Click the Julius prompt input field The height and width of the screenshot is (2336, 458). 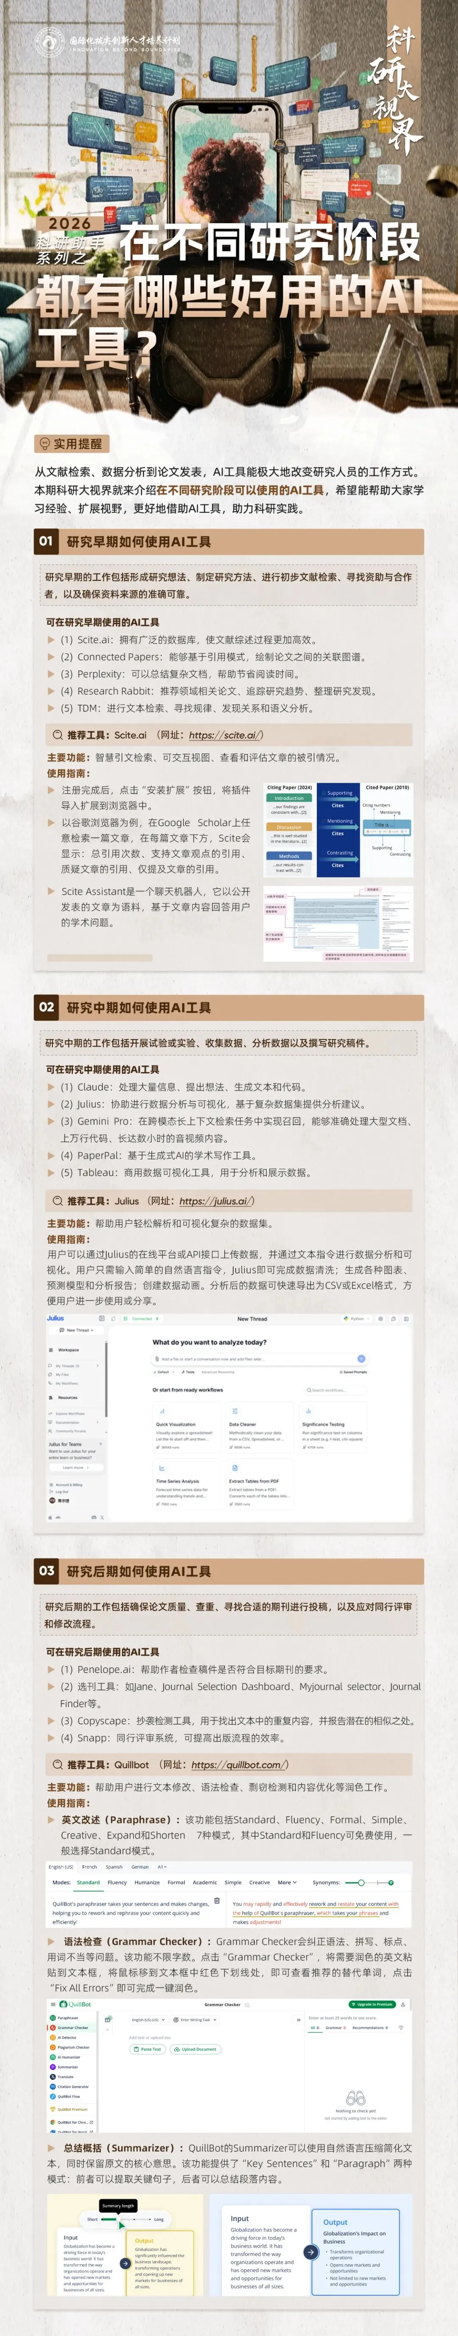[259, 1358]
